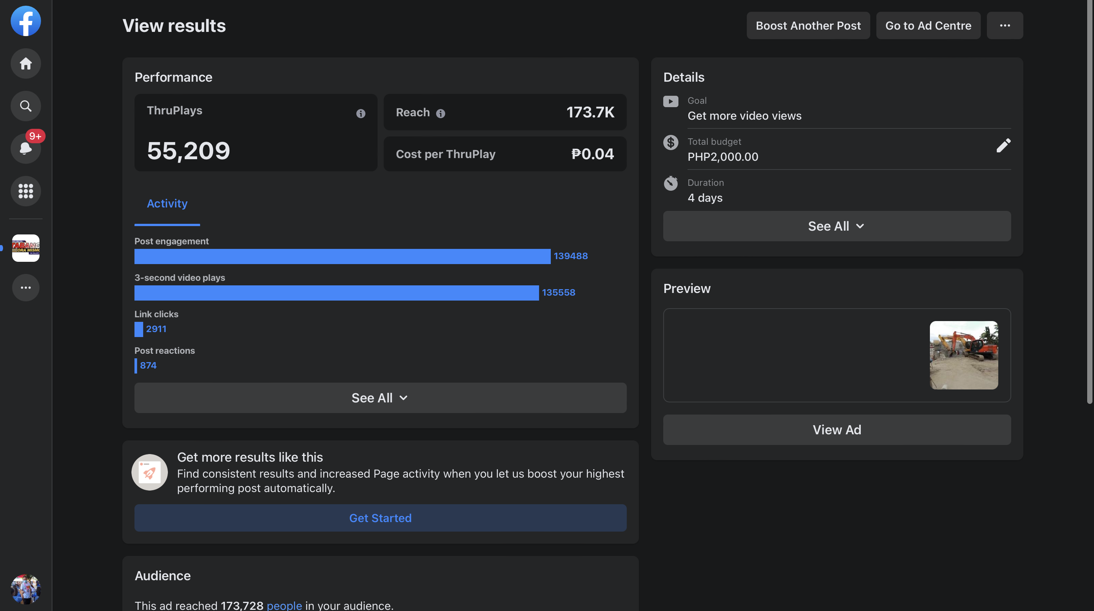Click the Post engagement bar

(342, 256)
